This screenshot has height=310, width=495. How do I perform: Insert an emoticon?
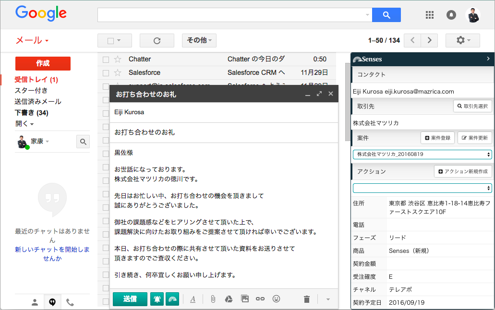click(276, 298)
